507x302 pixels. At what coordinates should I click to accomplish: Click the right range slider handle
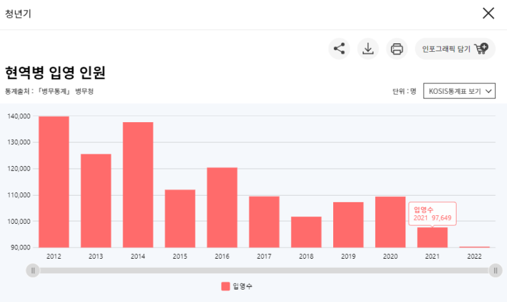(x=495, y=270)
